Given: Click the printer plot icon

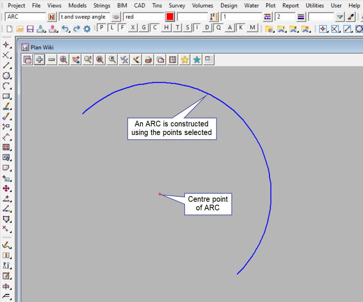Looking at the screenshot, I should click(148, 60).
